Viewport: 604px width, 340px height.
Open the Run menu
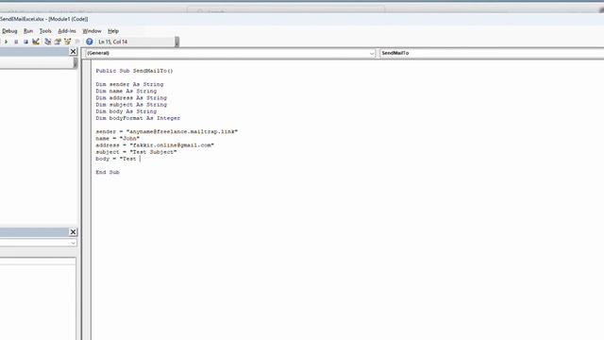pos(28,31)
